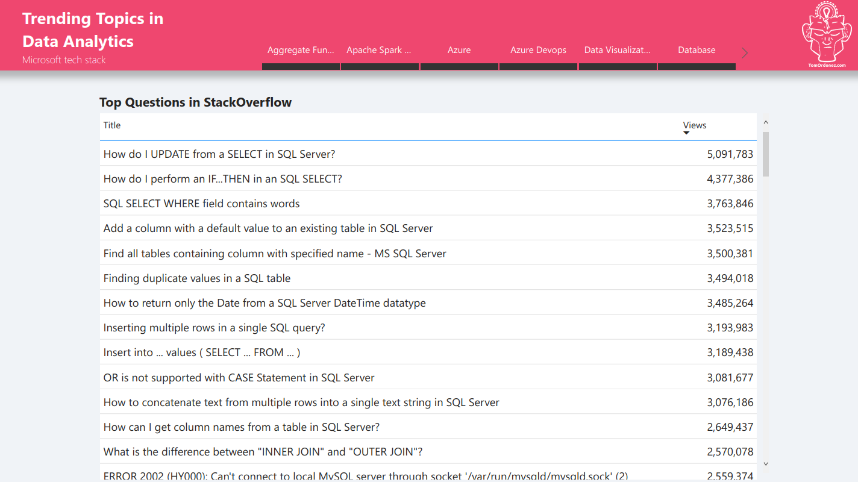Sort by the Views column arrow

(686, 133)
